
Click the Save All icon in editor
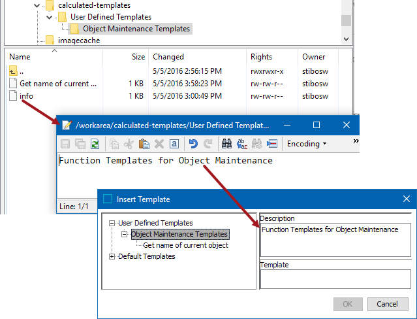[80, 144]
